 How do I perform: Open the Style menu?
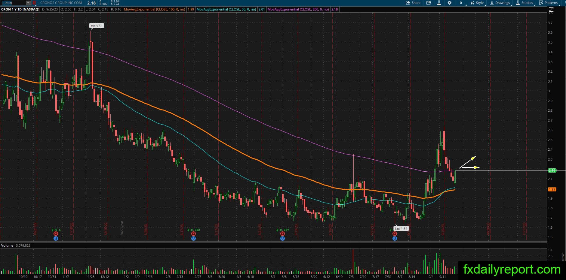pos(477,3)
